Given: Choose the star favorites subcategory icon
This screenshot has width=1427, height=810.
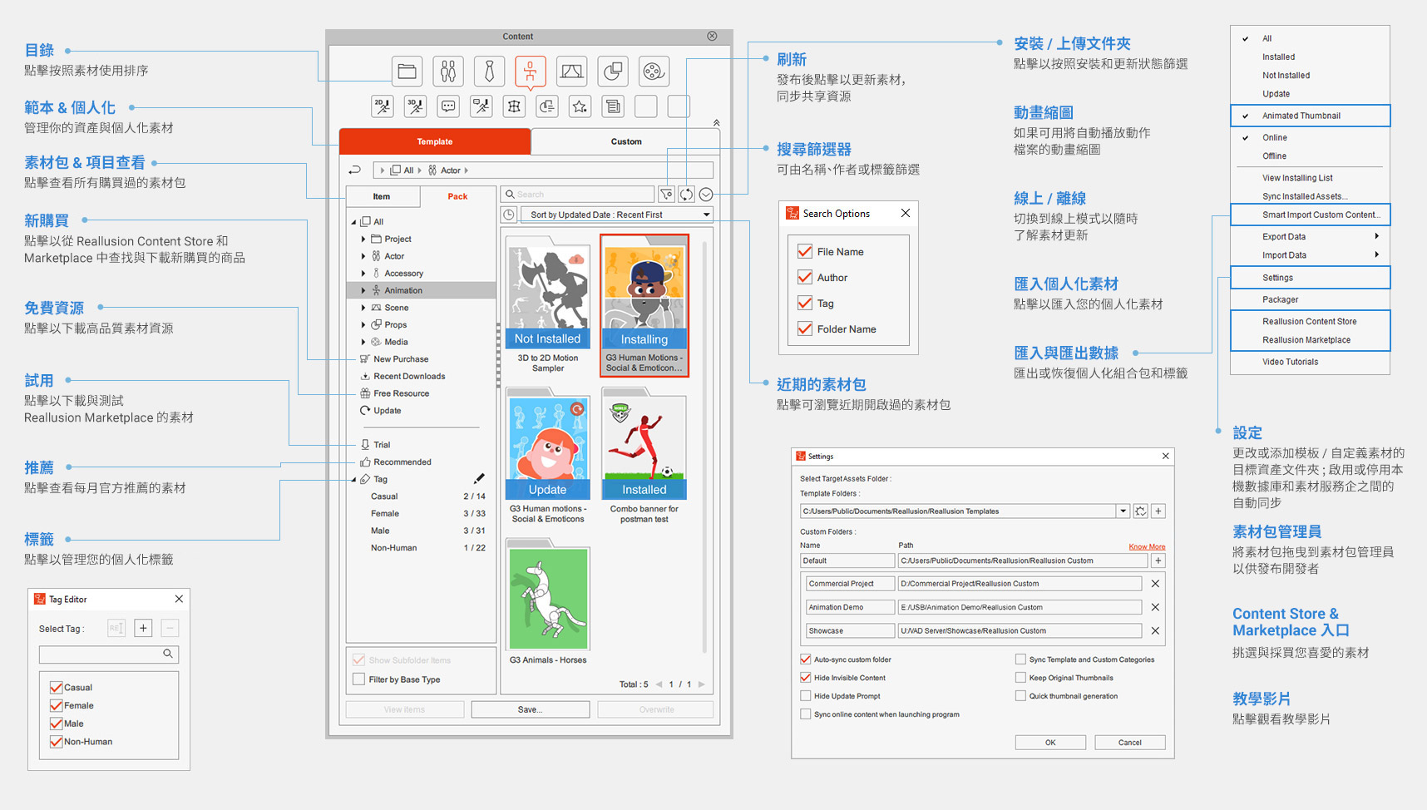Looking at the screenshot, I should point(580,106).
